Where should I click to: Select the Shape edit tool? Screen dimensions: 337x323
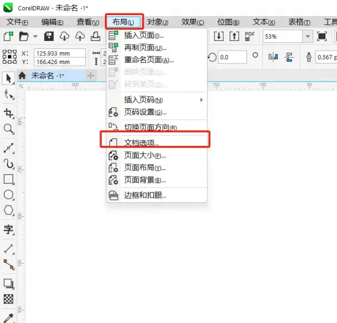click(9, 94)
